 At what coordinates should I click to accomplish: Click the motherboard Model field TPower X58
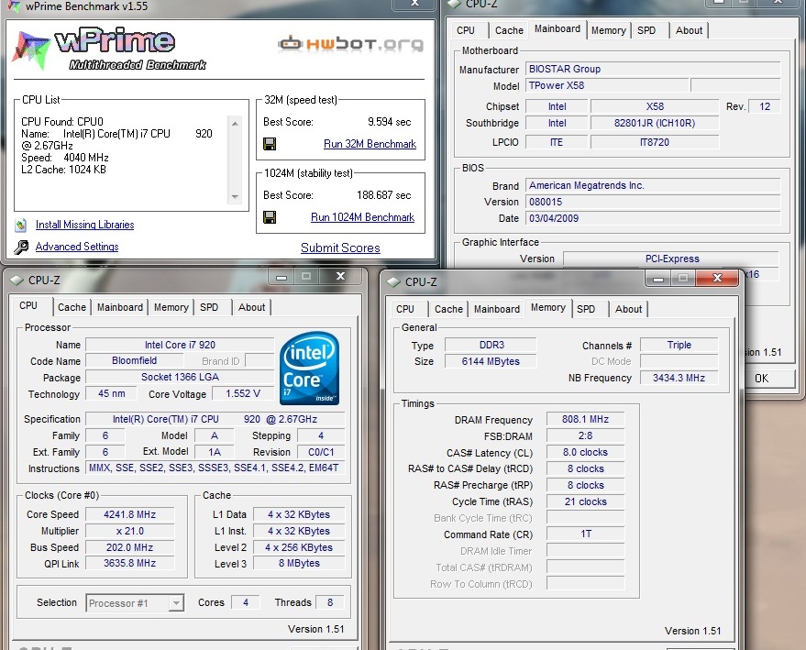click(607, 85)
